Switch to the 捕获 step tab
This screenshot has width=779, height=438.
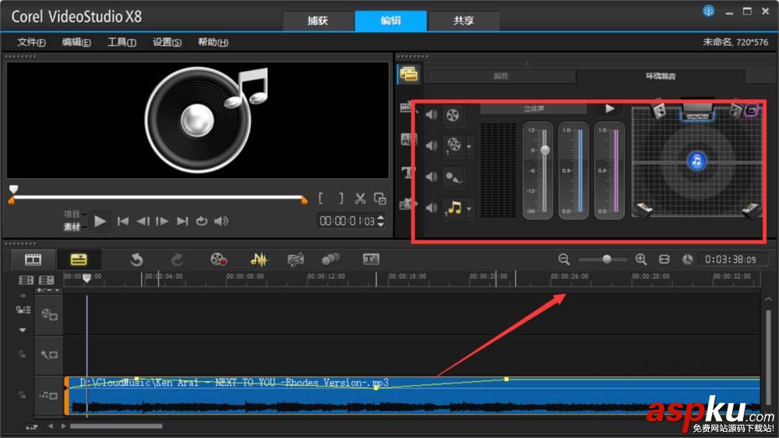click(318, 21)
